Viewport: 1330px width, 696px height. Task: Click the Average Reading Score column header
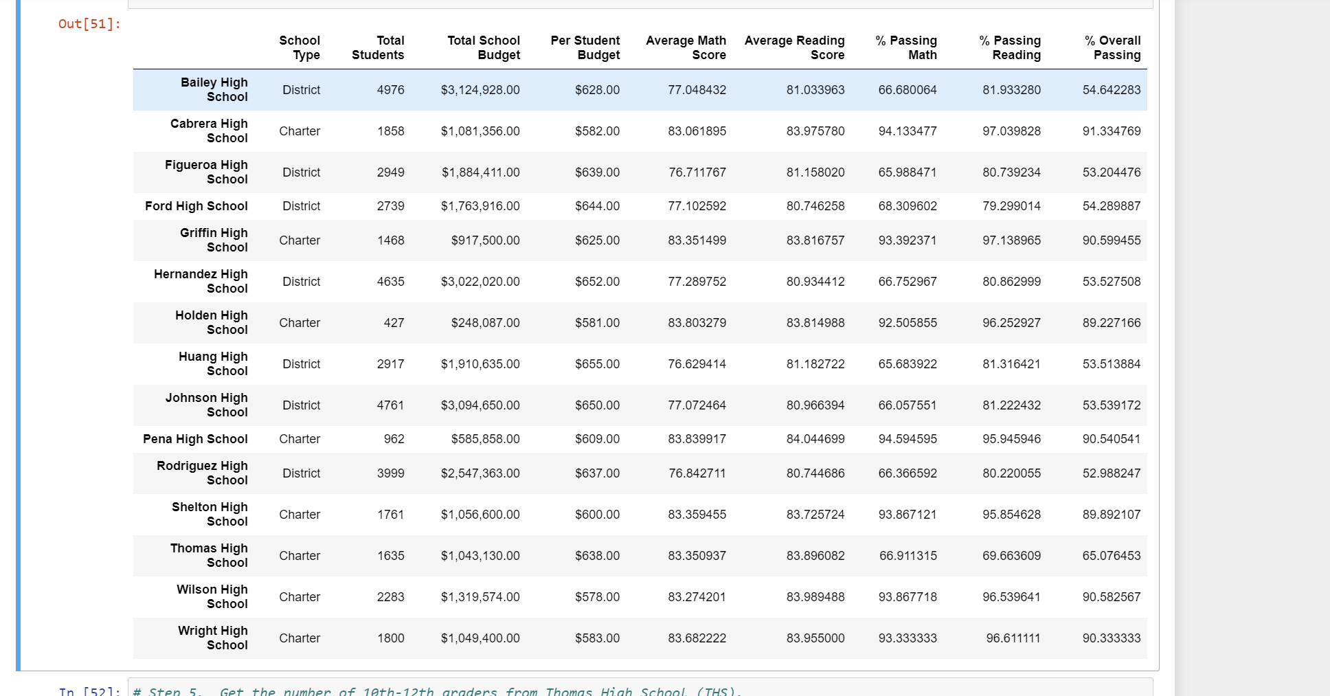pyautogui.click(x=795, y=47)
